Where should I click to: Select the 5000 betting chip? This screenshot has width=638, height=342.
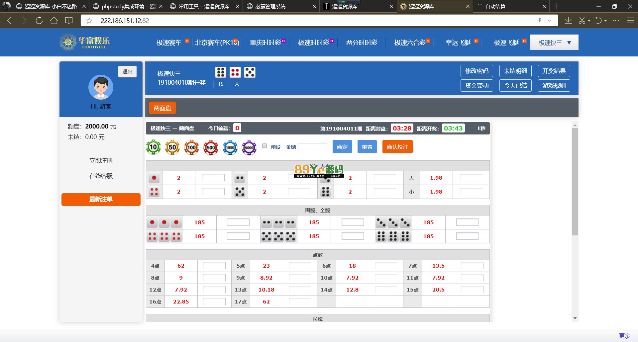click(249, 147)
